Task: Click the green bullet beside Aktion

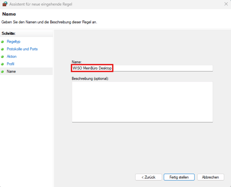Action: [x=3, y=57]
